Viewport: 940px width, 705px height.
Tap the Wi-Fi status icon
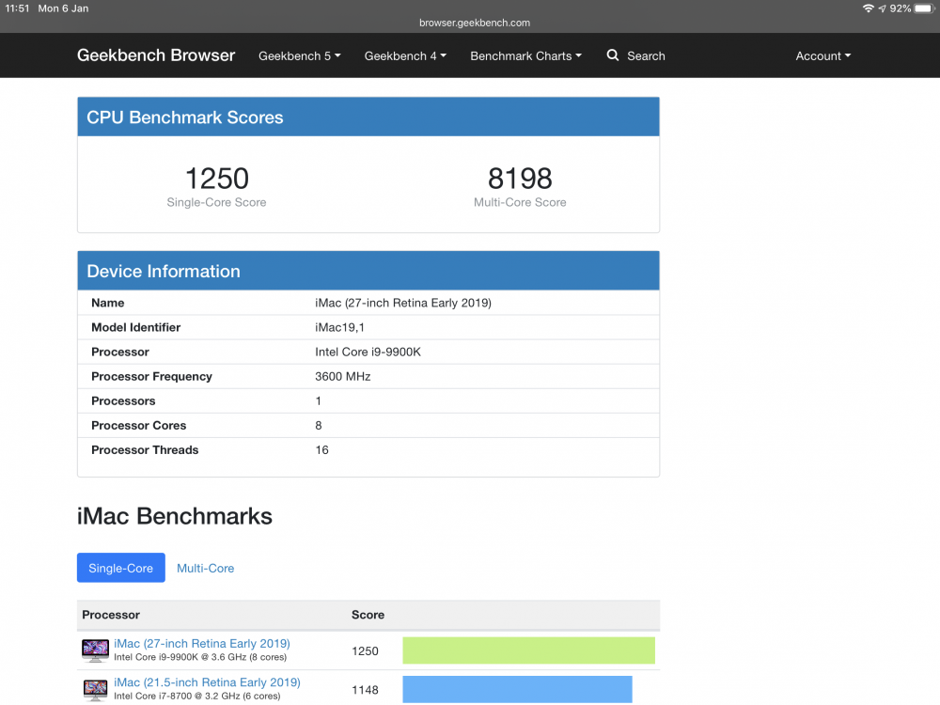pos(868,8)
